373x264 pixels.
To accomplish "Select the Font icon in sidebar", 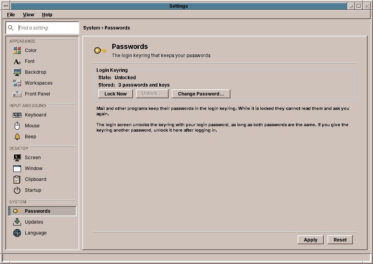I will pos(17,62).
